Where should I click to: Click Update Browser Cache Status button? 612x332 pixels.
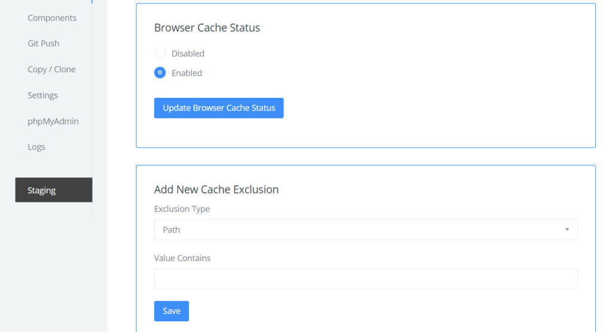219,108
